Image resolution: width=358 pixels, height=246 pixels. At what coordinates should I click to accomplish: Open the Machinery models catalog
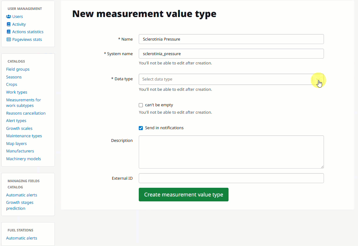click(23, 159)
